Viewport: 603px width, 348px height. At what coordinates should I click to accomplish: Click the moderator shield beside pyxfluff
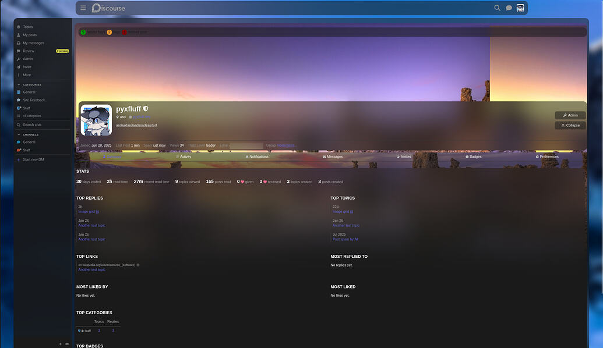click(x=146, y=109)
